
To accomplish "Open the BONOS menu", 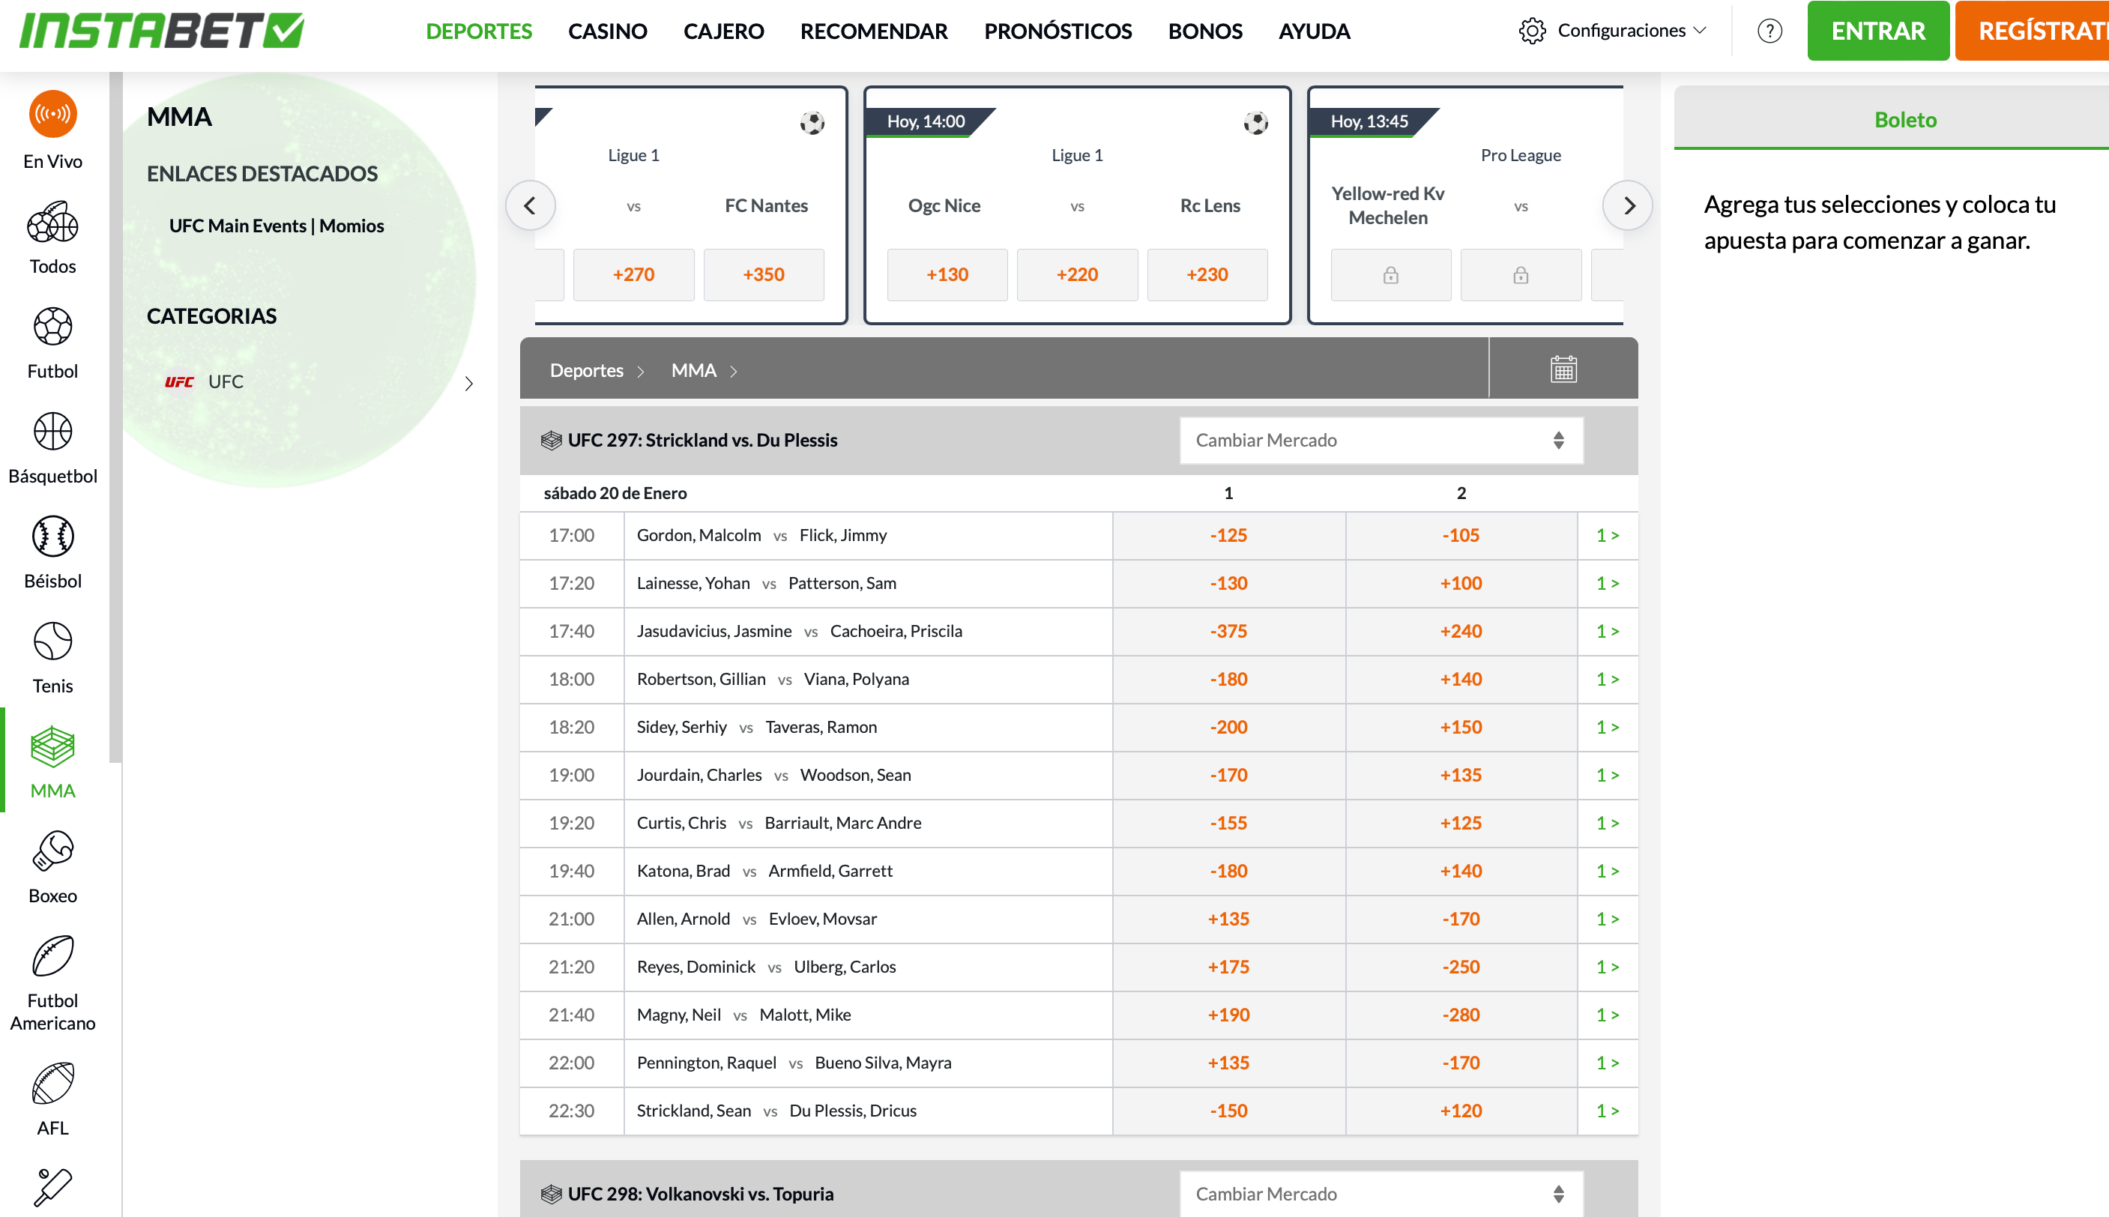I will click(1205, 31).
